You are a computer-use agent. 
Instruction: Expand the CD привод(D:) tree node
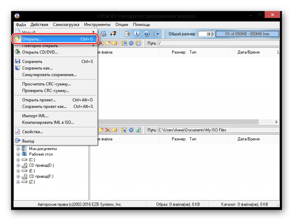(x=18, y=165)
